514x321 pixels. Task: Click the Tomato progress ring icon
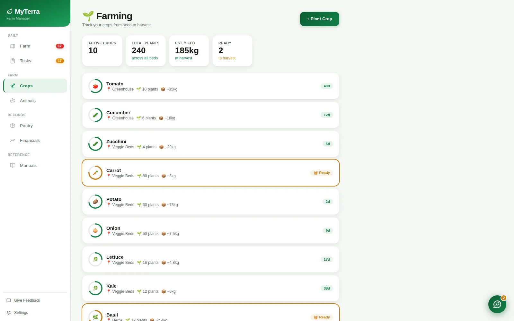coord(95,86)
